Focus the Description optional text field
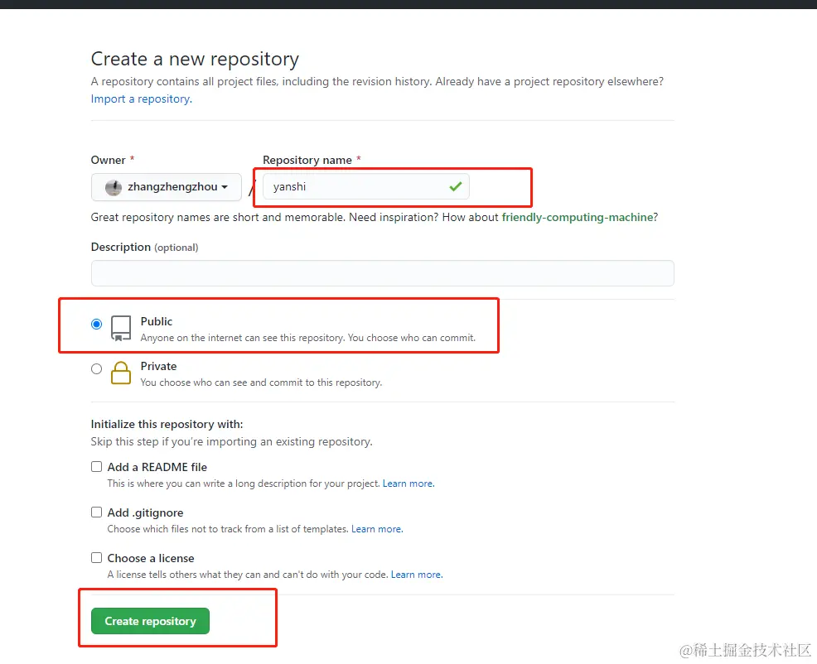 click(x=382, y=273)
